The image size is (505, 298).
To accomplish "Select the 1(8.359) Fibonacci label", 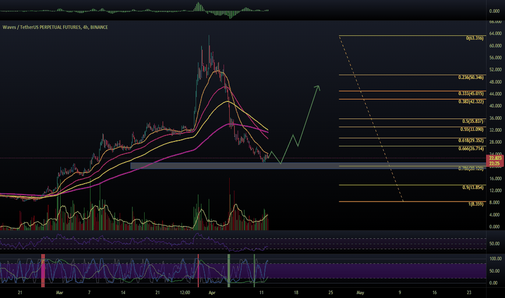I will pyautogui.click(x=476, y=204).
